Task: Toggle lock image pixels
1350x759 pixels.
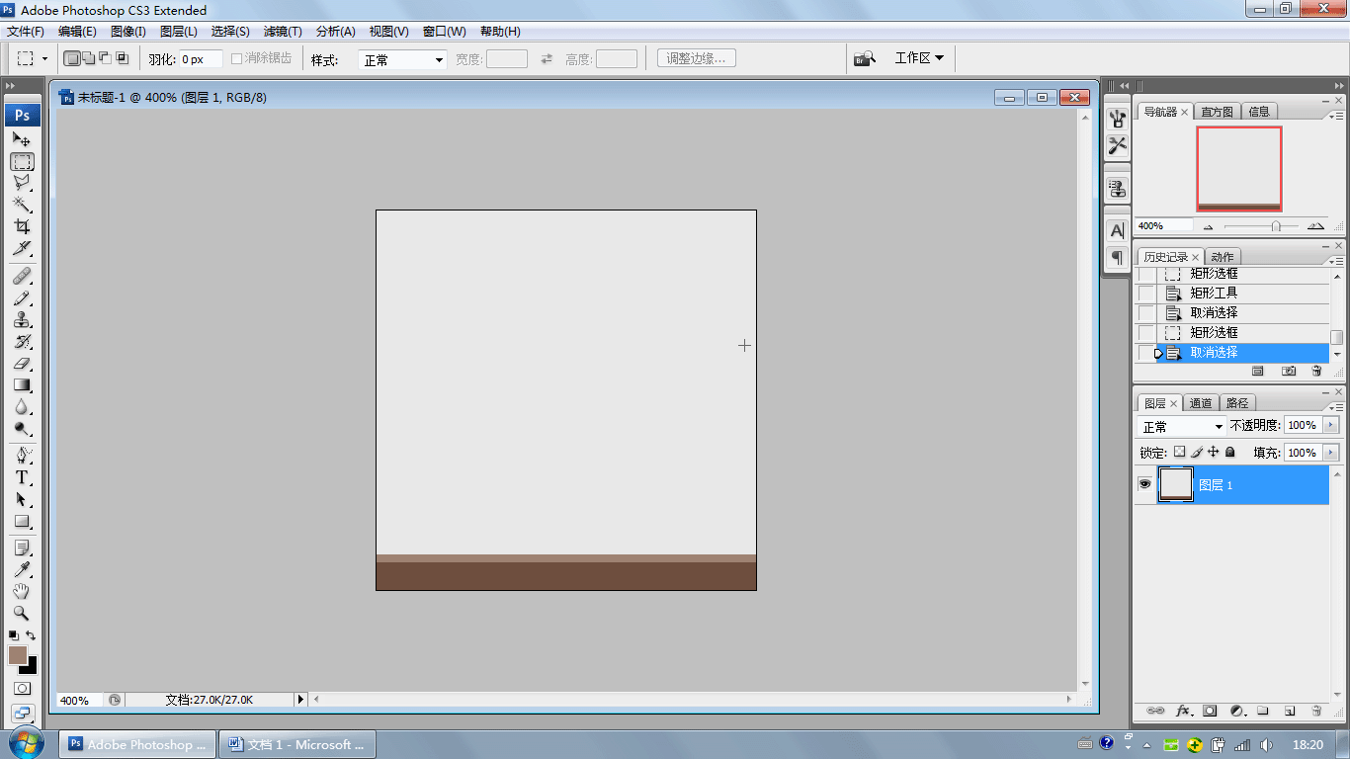Action: [1197, 452]
